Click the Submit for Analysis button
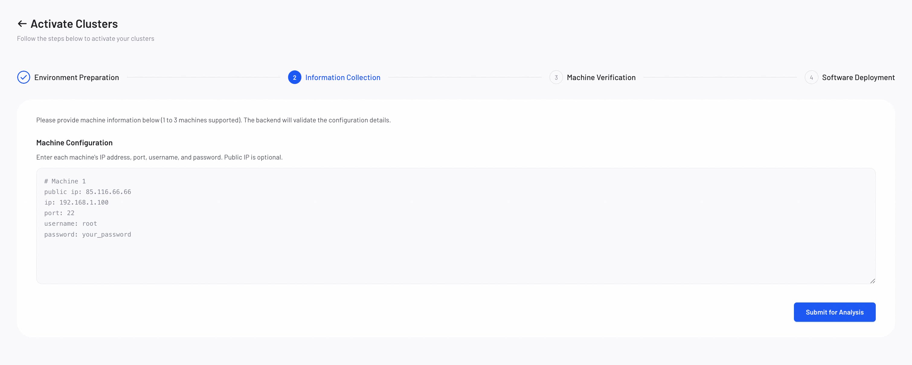This screenshot has height=365, width=912. [x=834, y=312]
